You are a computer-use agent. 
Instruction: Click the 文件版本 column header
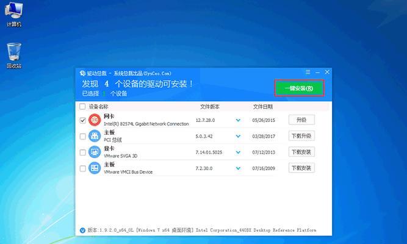coord(210,107)
